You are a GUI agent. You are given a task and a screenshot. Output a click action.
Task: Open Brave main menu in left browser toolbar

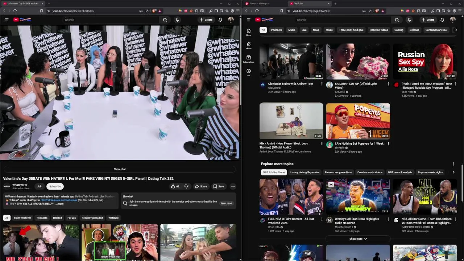[238, 11]
